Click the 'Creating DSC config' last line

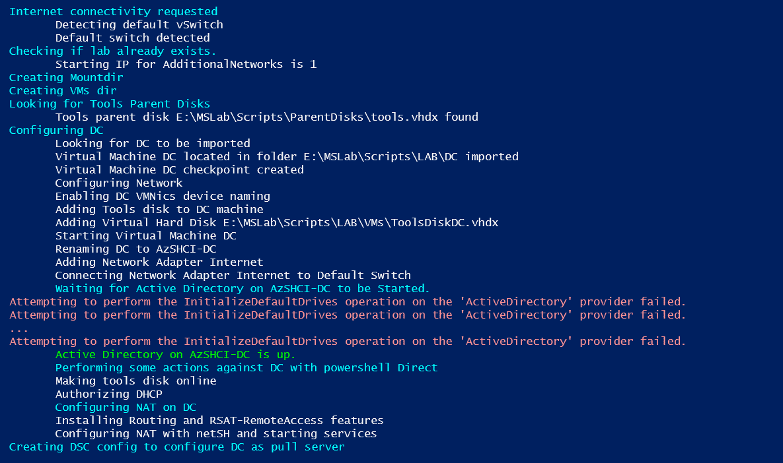(x=177, y=447)
